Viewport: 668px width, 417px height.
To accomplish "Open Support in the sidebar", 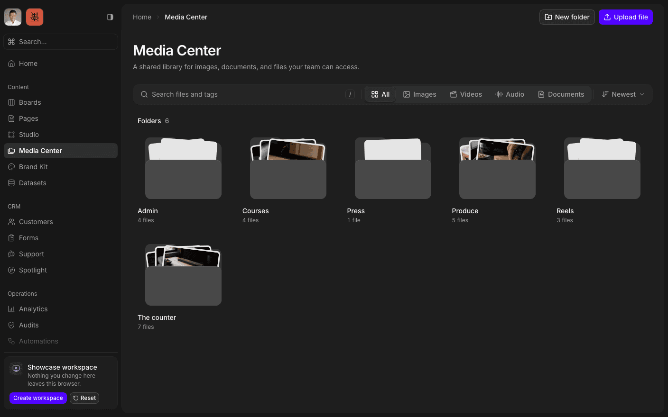I will pos(61,254).
